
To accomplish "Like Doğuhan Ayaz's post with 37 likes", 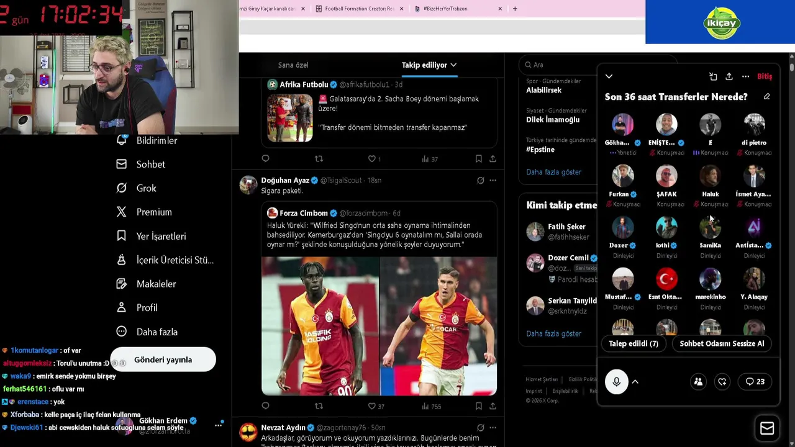I will tap(376, 406).
